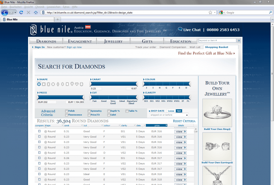Sort results by price column
The width and height of the screenshot is (274, 185).
tap(157, 125)
